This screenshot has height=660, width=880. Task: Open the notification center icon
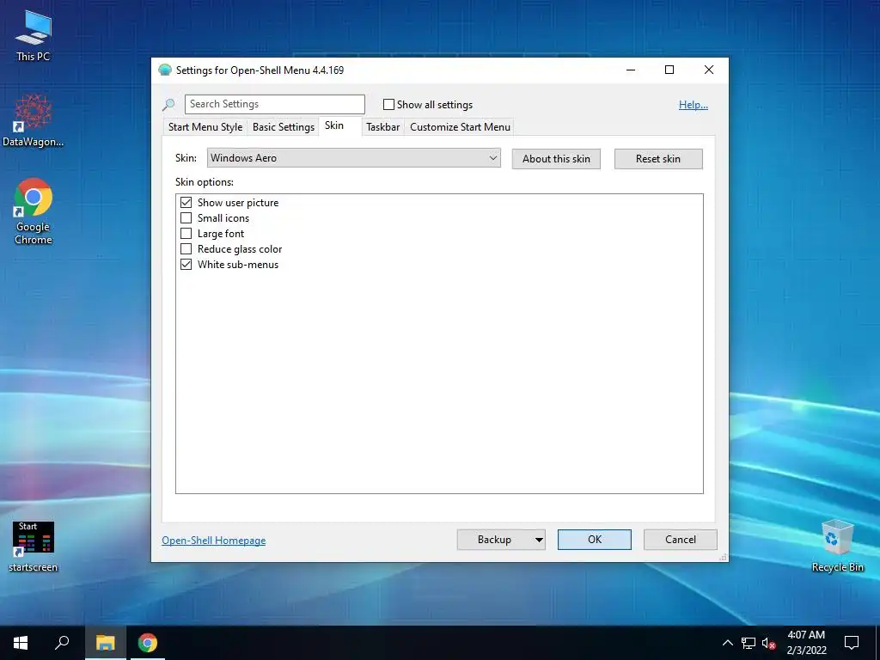tap(852, 643)
